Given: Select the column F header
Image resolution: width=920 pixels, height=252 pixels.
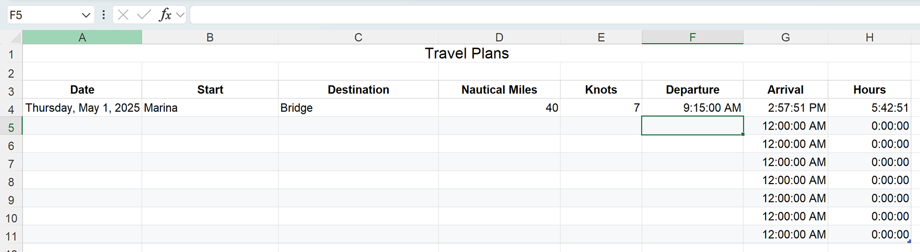Looking at the screenshot, I should click(692, 37).
